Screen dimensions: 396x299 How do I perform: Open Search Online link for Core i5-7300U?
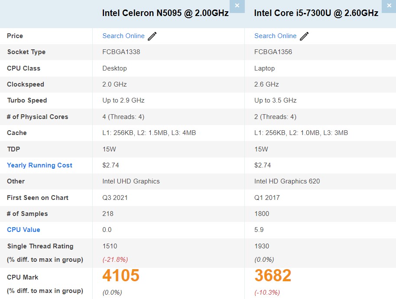pyautogui.click(x=275, y=36)
